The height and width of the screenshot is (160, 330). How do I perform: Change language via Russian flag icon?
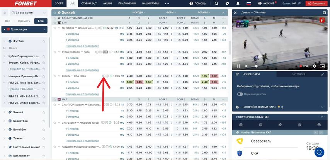click(249, 3)
